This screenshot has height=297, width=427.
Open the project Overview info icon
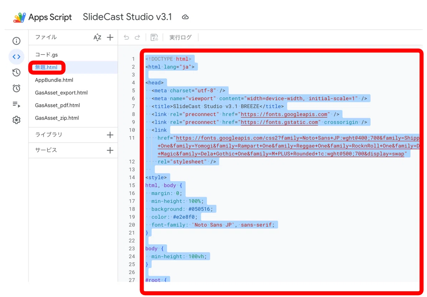[x=16, y=41]
